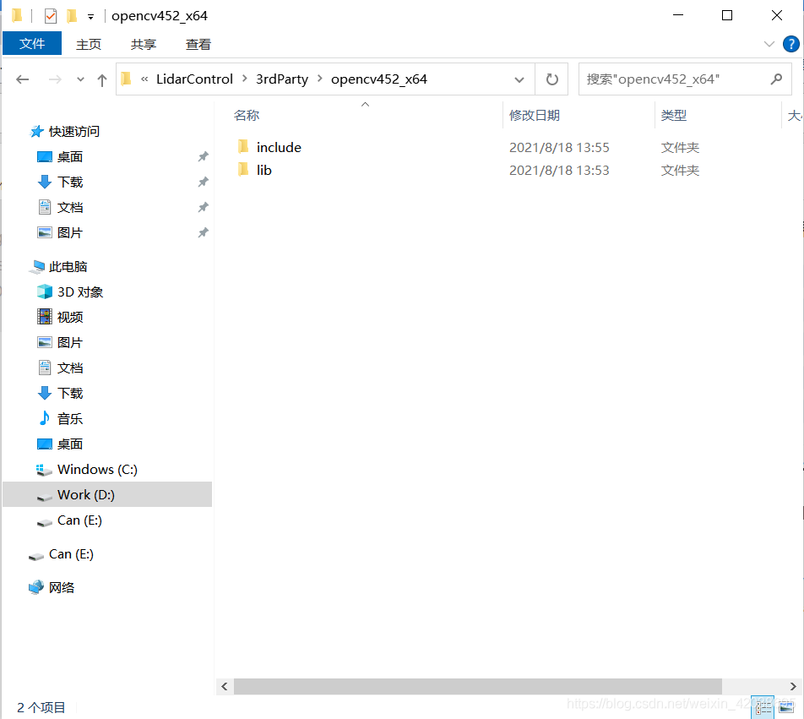
Task: Click the pin icon beside pinned 文档
Action: coord(203,207)
